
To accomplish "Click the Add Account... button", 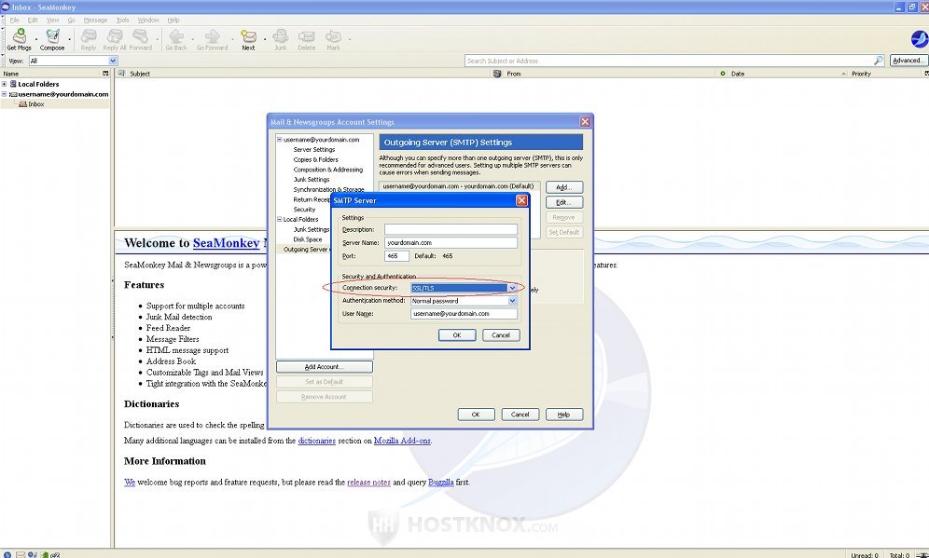I will [x=324, y=367].
